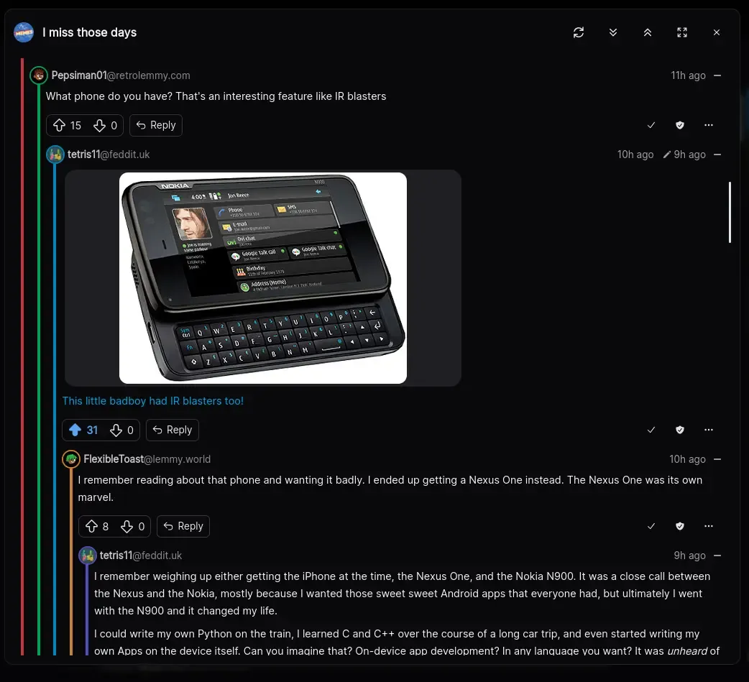Click the refresh comments icon

click(x=579, y=32)
